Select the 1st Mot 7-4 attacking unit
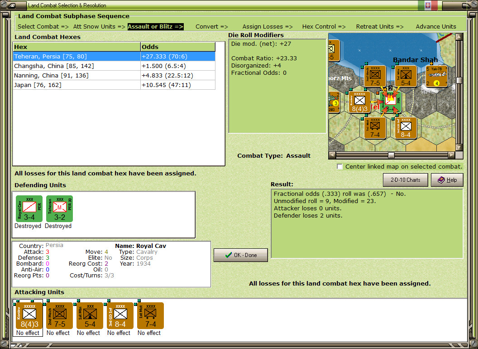Screen dimensions: 478x349 [150, 316]
